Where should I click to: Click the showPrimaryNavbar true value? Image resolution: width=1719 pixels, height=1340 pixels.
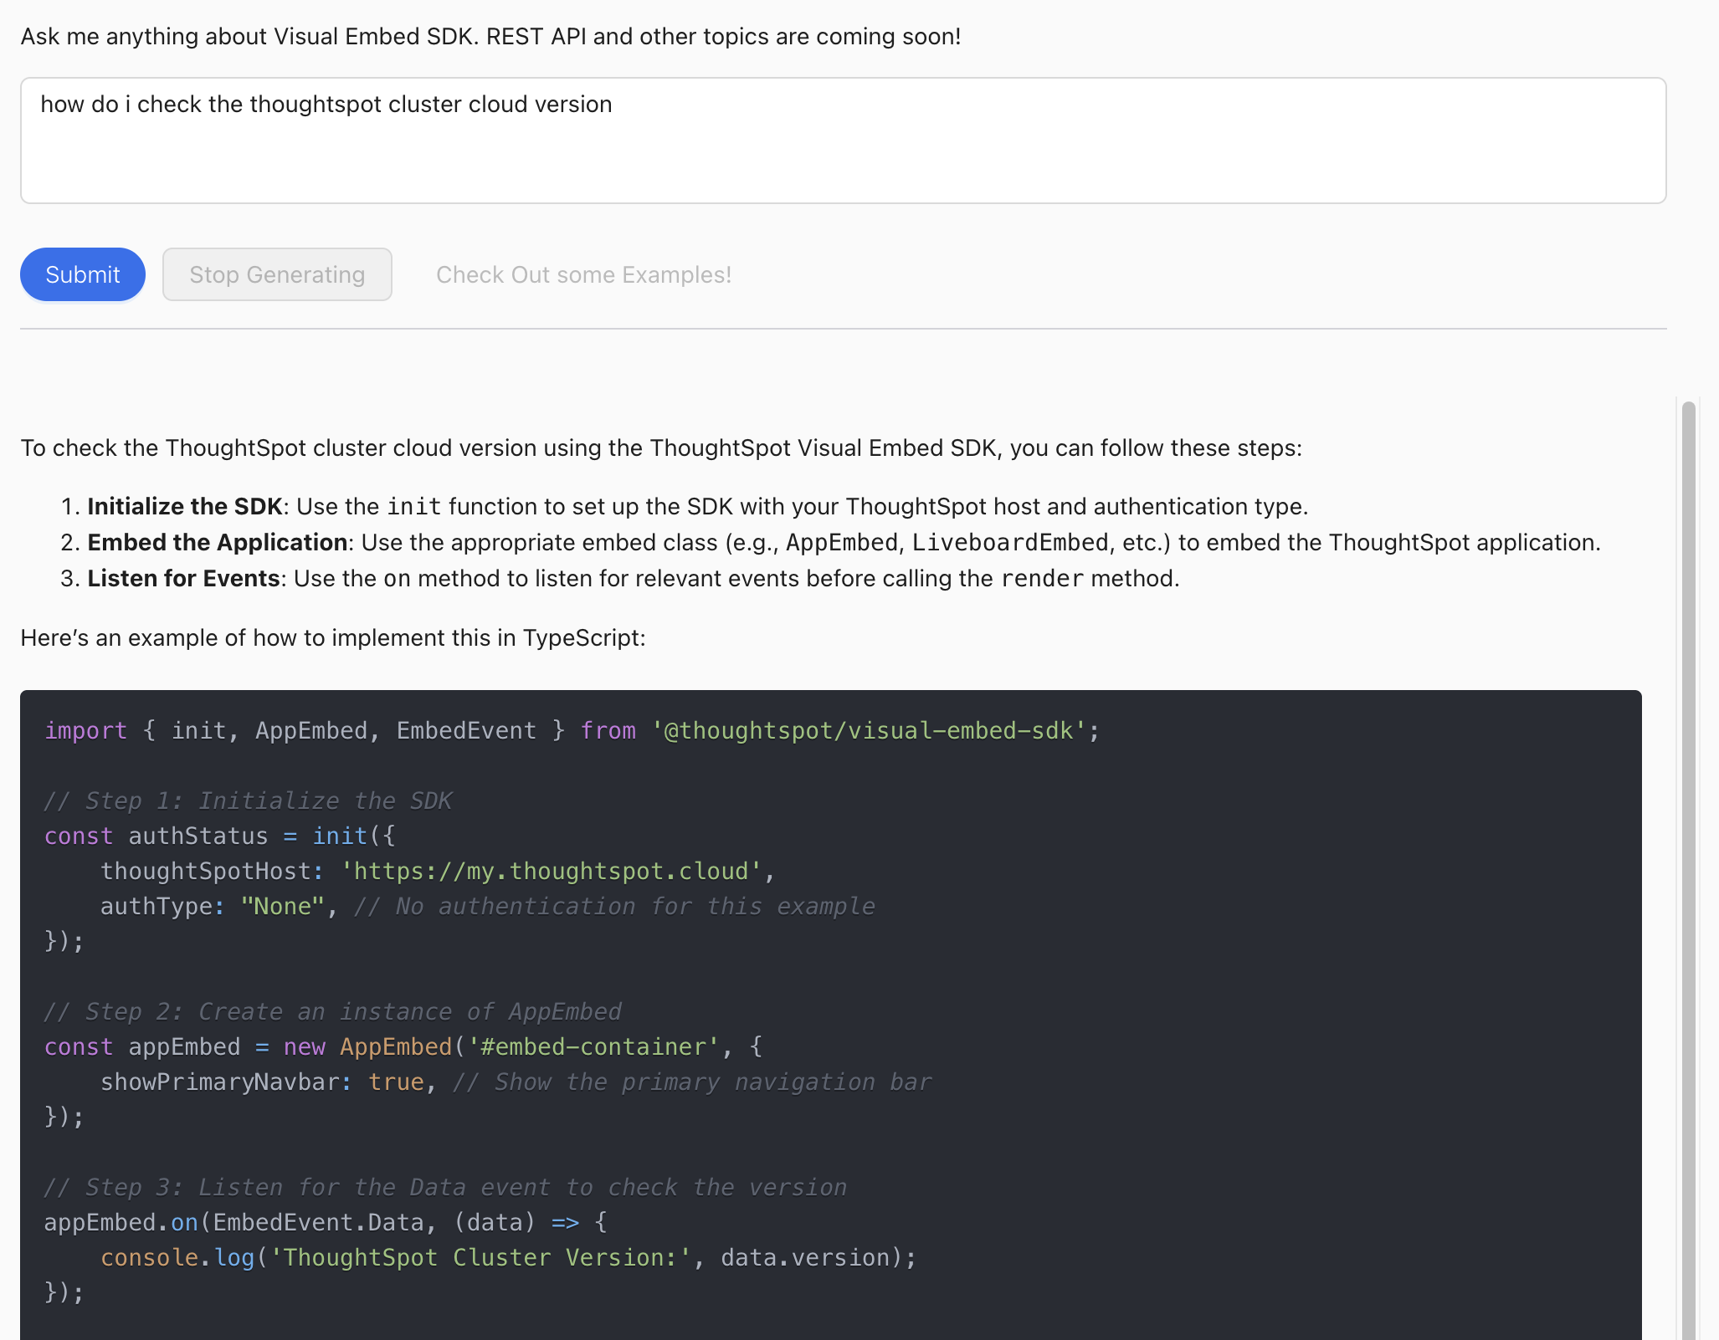[x=396, y=1082]
